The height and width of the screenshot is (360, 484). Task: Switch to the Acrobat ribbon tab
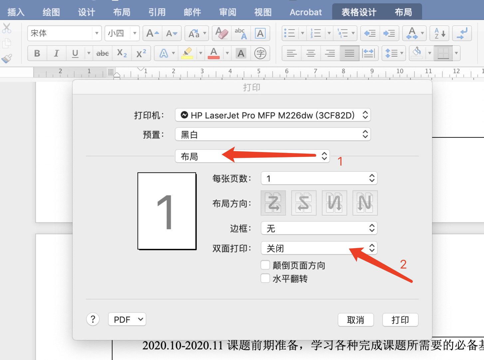(305, 12)
